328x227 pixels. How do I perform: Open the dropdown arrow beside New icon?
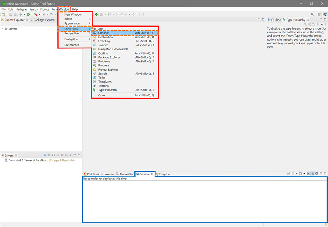click(x=7, y=14)
